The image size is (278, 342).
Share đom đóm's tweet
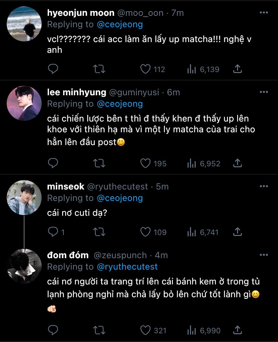237,331
